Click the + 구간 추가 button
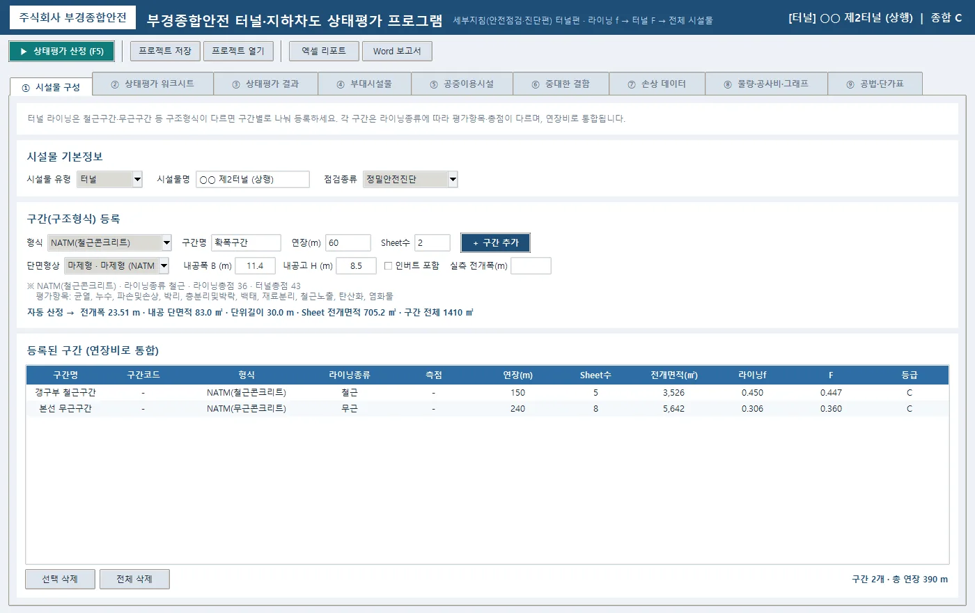The width and height of the screenshot is (975, 613). tap(496, 242)
